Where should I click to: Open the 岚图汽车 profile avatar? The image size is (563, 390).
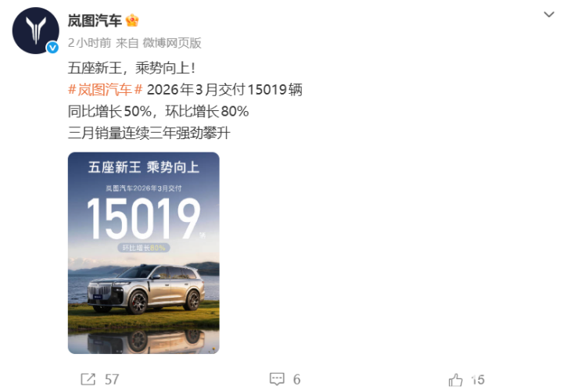click(35, 30)
